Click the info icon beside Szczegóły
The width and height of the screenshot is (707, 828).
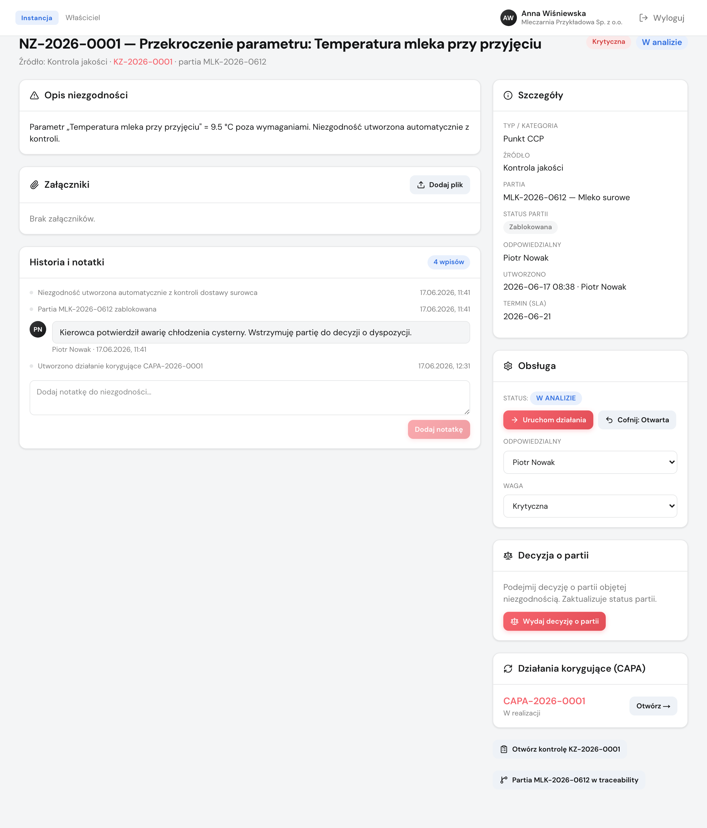[x=508, y=95]
